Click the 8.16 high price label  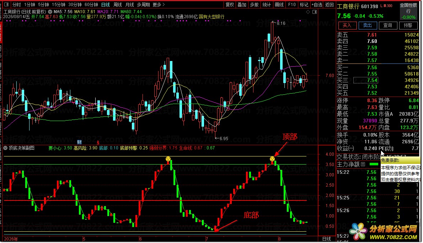(281, 23)
